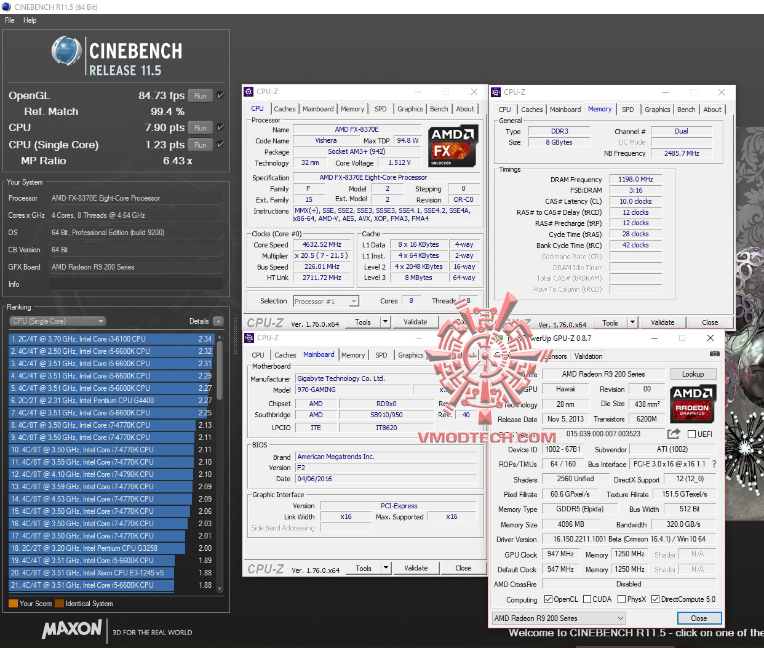
Task: Open the Tools dropdown arrow in the Mainboard-tab CPU-Z window
Action: pyautogui.click(x=386, y=568)
